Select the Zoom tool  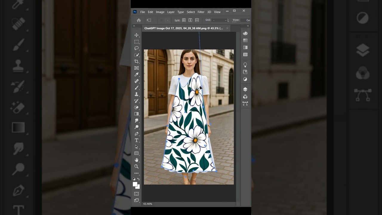click(136, 167)
